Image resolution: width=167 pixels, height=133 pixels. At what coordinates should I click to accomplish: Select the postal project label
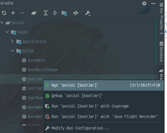tap(18, 23)
